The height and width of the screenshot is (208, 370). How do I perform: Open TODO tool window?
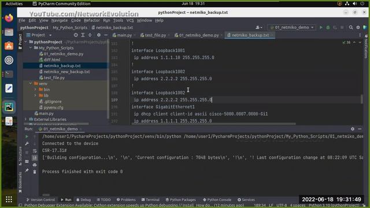[103, 200]
